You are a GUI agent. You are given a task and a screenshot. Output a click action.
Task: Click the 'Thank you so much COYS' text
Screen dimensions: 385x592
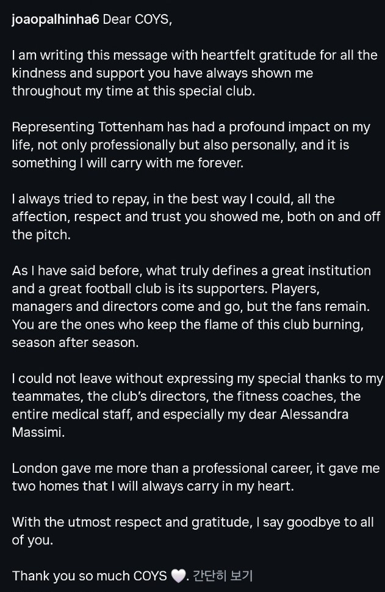[x=89, y=576]
